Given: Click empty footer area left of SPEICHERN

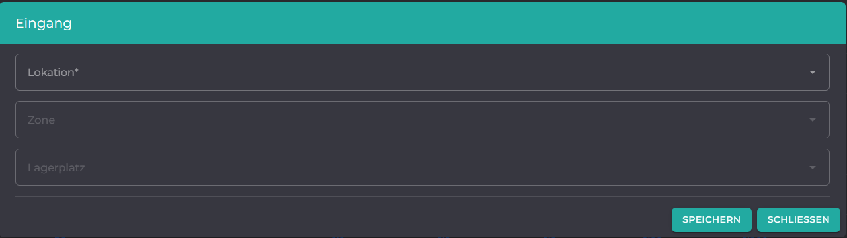Looking at the screenshot, I should [331, 219].
